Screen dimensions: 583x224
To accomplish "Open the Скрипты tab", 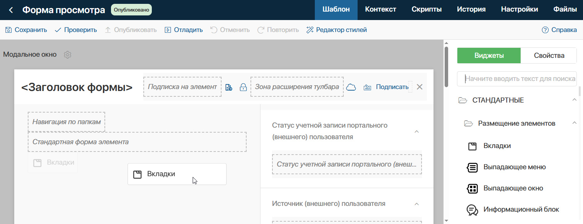I will pos(427,10).
